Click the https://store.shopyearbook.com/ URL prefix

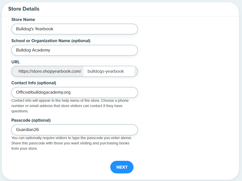pos(50,71)
